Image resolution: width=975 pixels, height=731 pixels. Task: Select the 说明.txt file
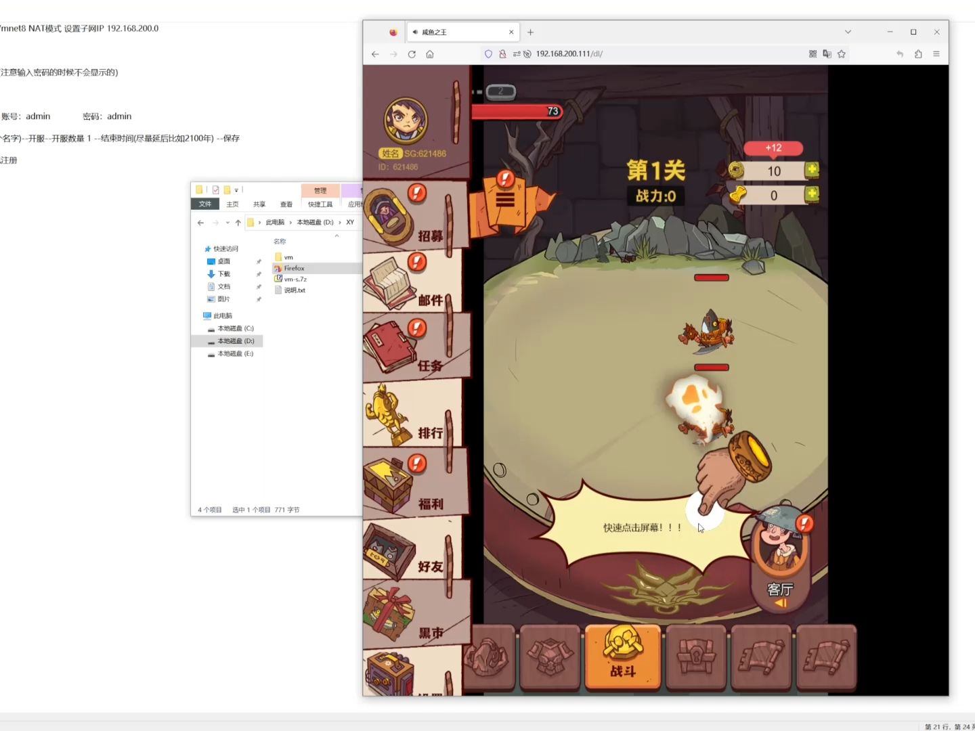point(295,290)
